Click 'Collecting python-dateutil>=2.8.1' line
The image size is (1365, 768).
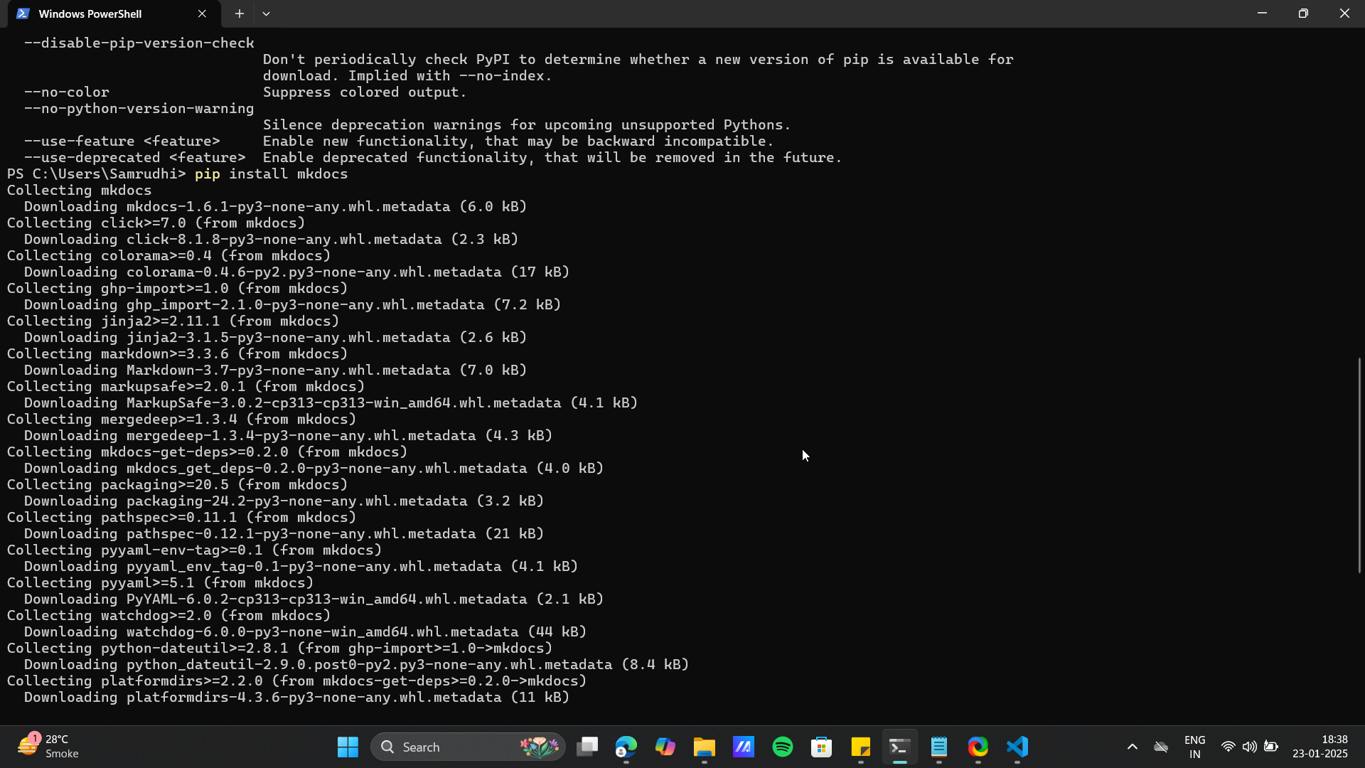click(x=280, y=649)
